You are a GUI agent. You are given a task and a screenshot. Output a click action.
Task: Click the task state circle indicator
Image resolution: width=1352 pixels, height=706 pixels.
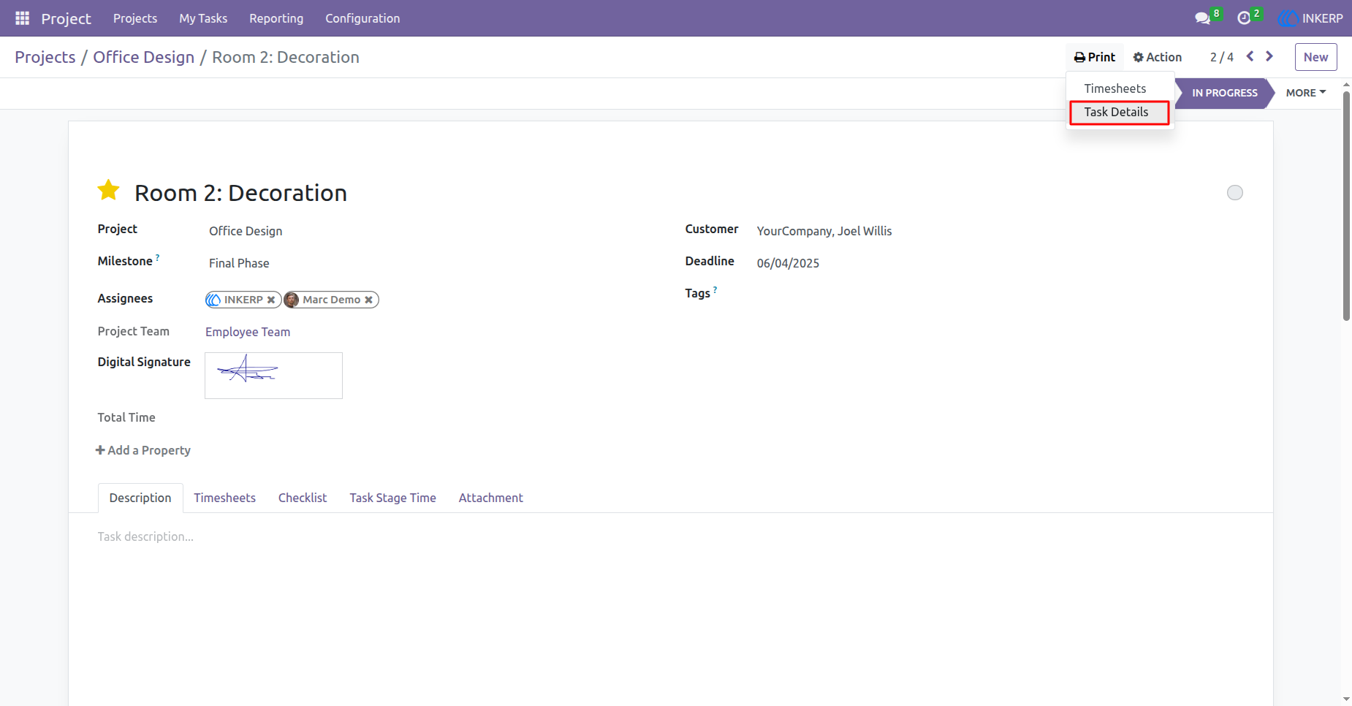point(1235,192)
